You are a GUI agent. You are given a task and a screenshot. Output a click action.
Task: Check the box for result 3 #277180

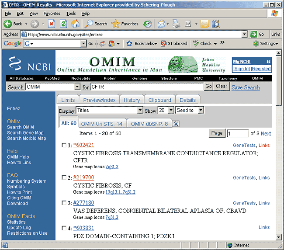[64, 203]
